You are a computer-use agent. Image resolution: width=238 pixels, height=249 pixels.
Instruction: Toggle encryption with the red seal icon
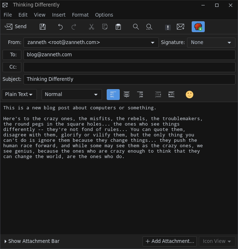pyautogui.click(x=198, y=27)
